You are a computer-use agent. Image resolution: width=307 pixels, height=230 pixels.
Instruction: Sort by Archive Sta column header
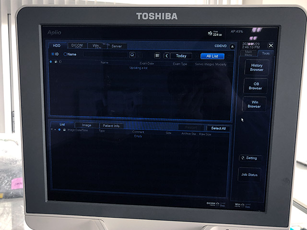click(x=189, y=134)
